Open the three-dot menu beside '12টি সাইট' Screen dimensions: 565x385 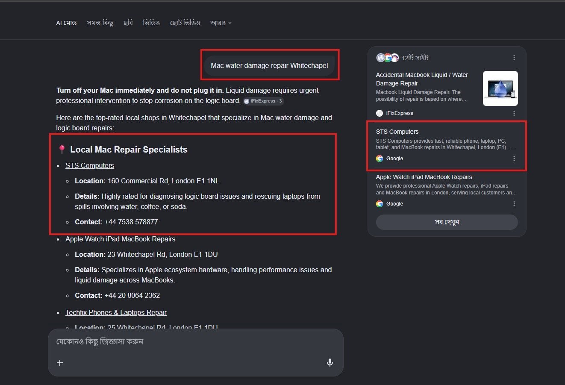[x=514, y=58]
